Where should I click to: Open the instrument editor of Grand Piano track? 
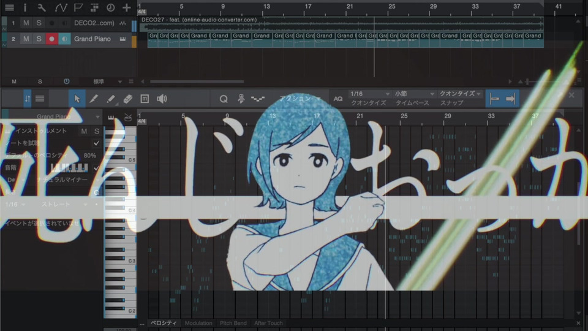pyautogui.click(x=123, y=39)
